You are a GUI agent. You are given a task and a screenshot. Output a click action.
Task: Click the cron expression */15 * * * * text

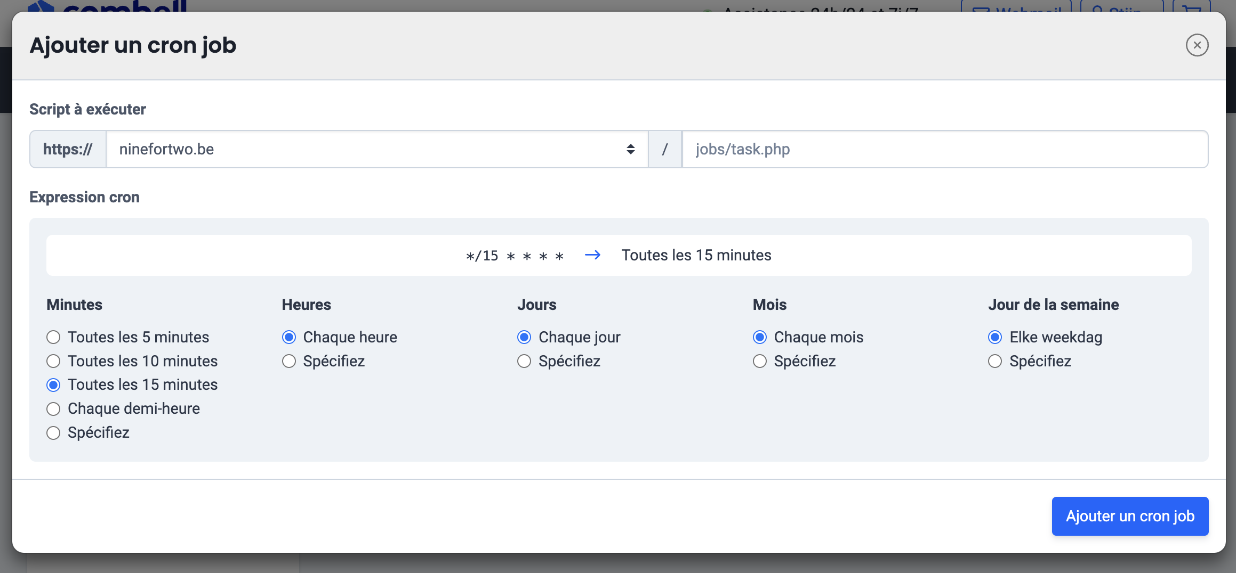point(515,256)
